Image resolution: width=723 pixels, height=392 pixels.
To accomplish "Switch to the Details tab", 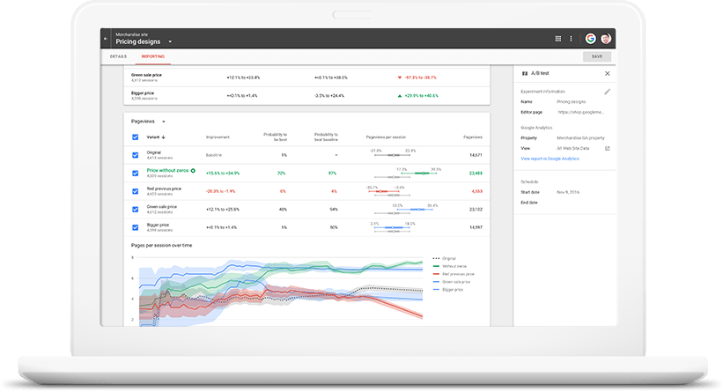I will tap(118, 56).
